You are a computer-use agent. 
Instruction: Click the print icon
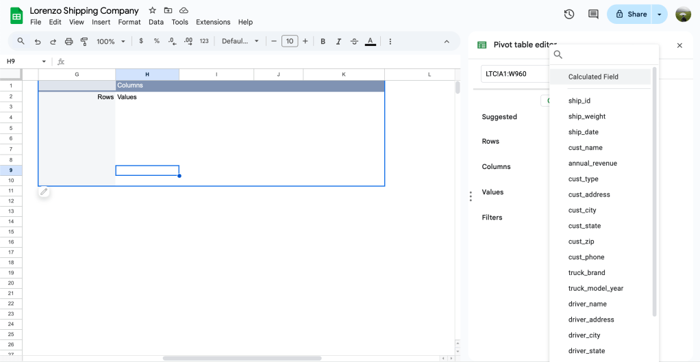pyautogui.click(x=68, y=41)
